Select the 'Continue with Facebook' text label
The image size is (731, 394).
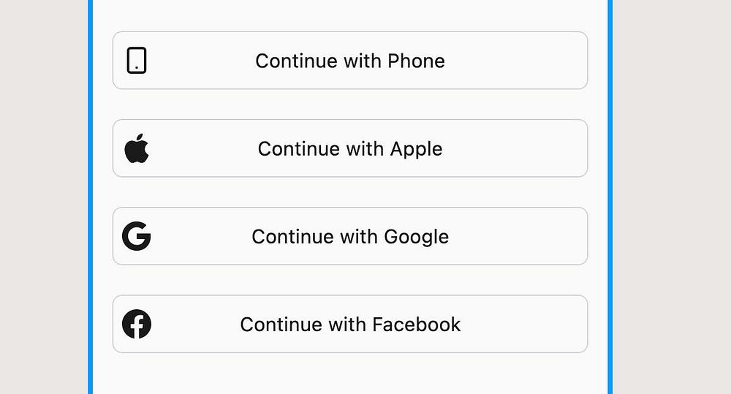(350, 324)
